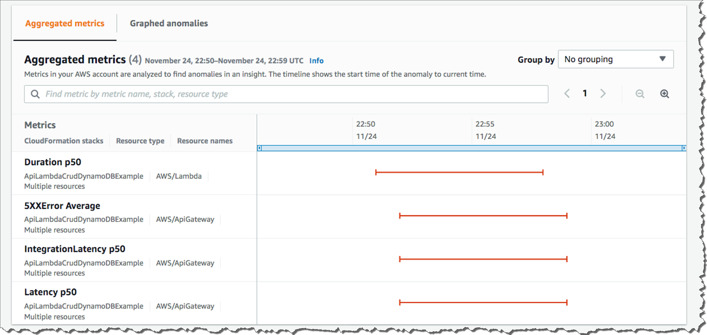Click the zoom in magnifier icon
707x335 pixels.
click(664, 94)
